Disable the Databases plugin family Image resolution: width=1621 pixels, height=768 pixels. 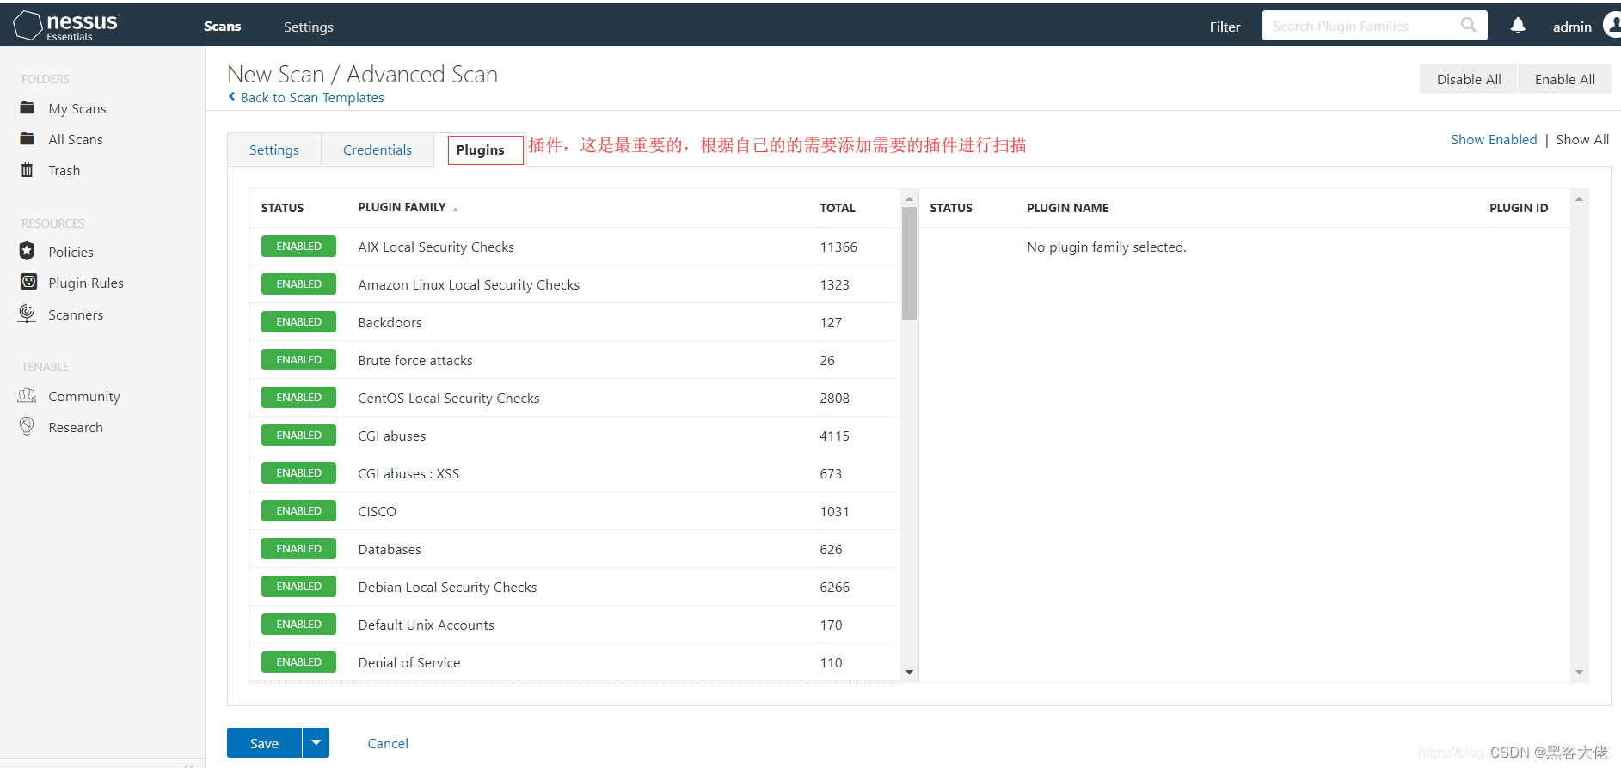coord(298,549)
